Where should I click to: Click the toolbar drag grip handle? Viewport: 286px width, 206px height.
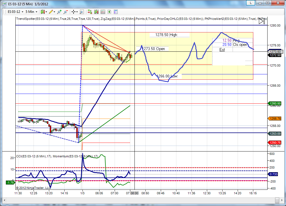(x=4, y=12)
